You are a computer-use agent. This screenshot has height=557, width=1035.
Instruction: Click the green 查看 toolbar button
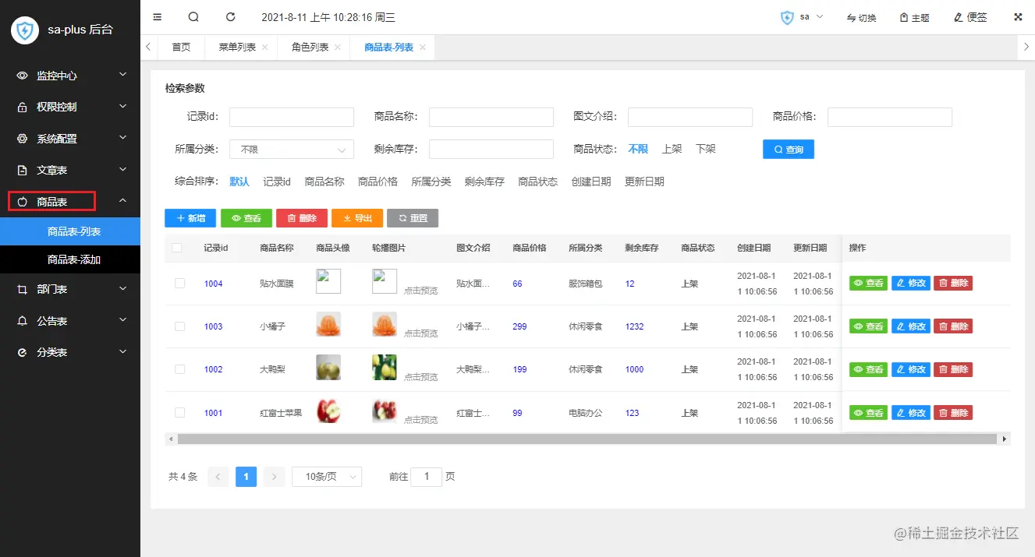(246, 218)
